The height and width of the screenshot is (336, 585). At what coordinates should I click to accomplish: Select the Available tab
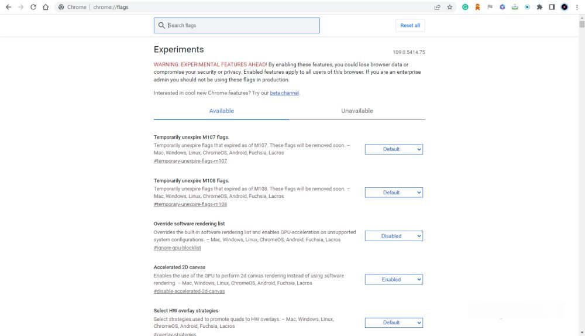(221, 111)
